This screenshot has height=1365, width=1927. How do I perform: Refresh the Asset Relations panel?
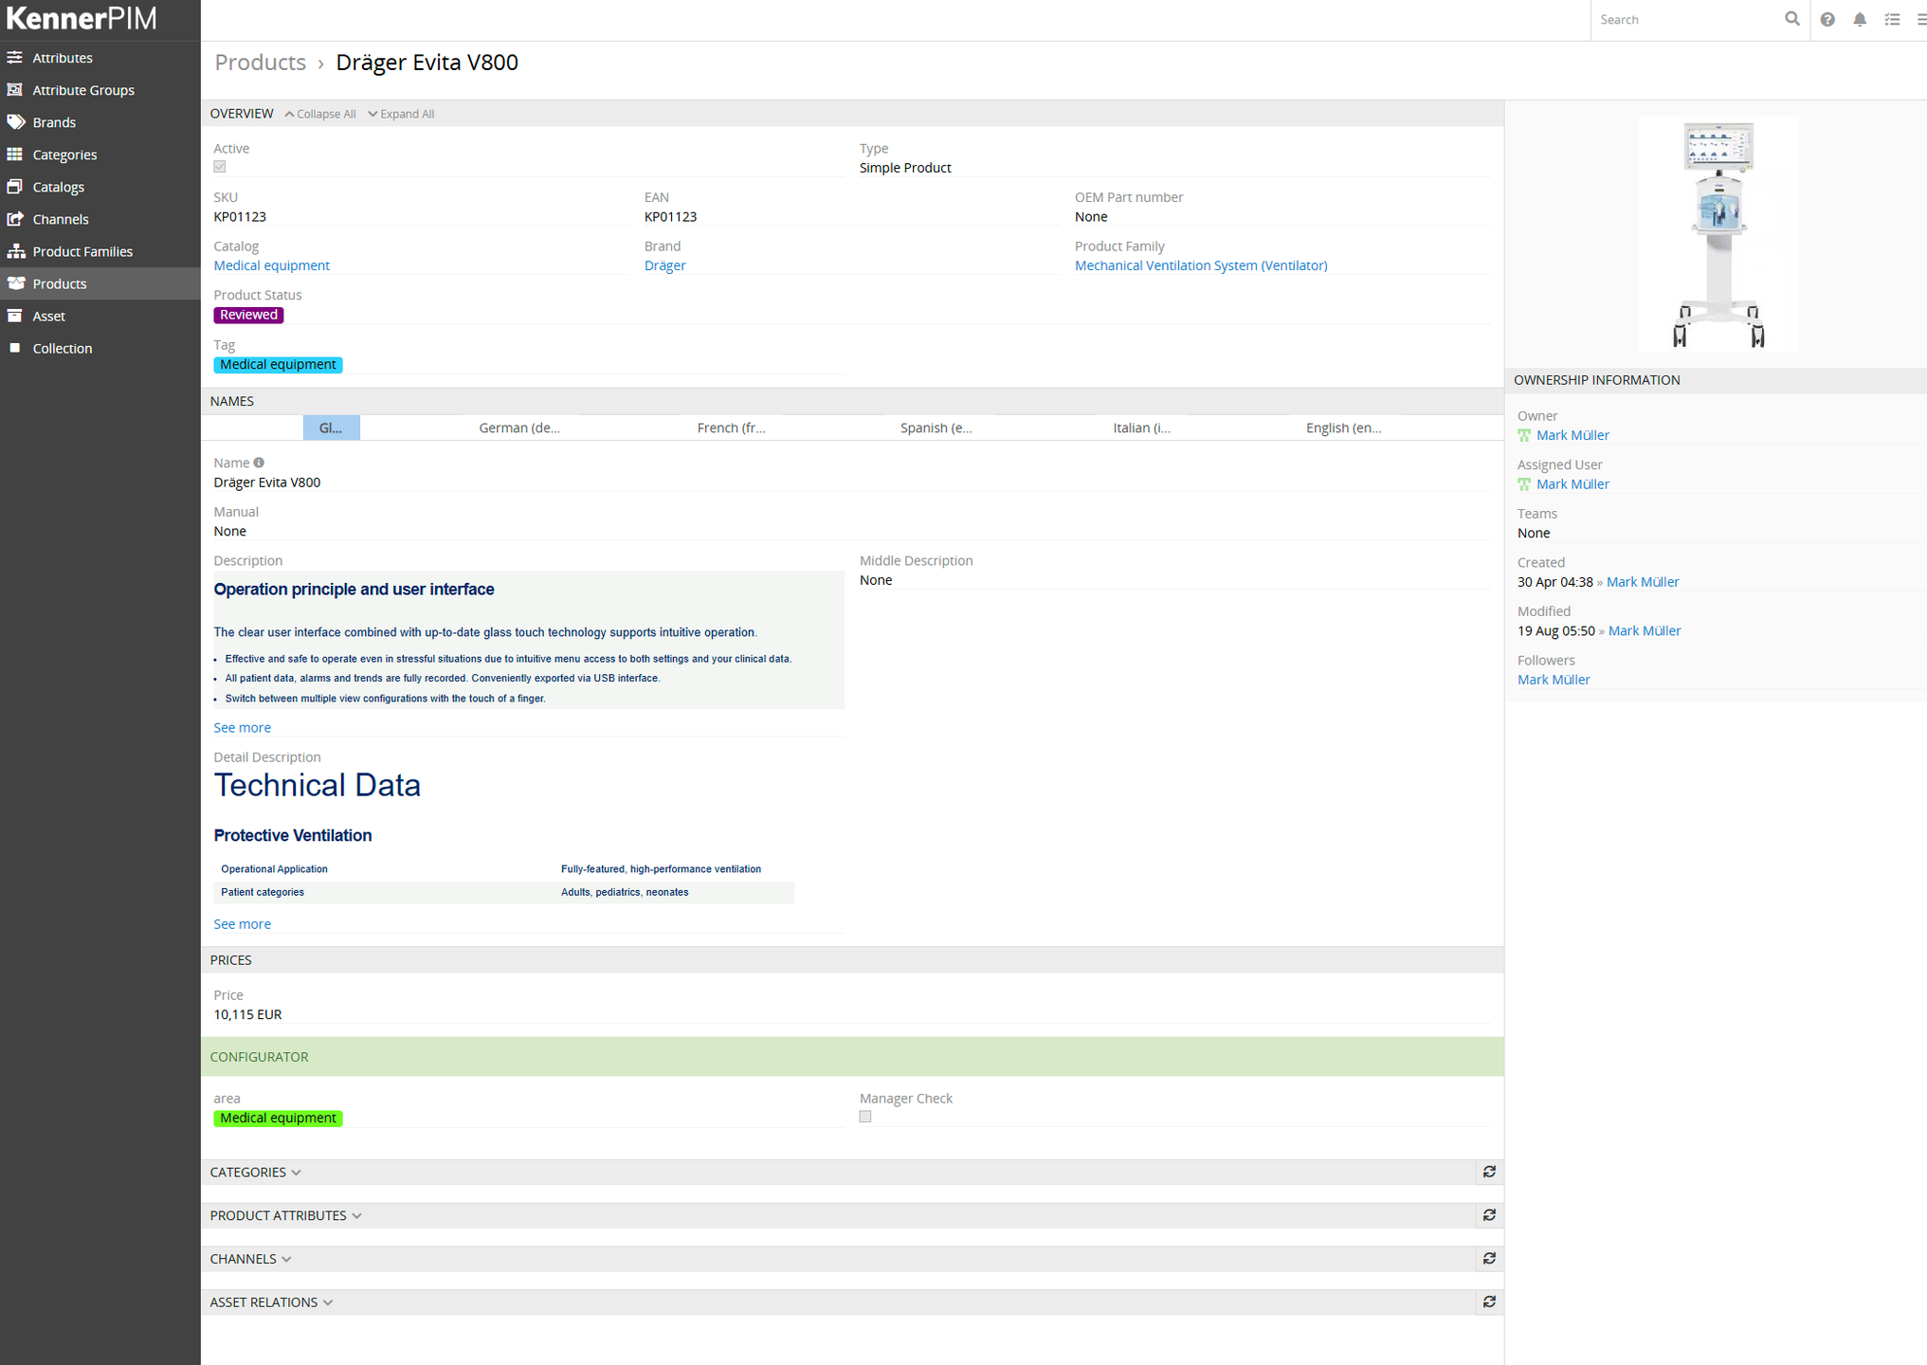pyautogui.click(x=1489, y=1302)
